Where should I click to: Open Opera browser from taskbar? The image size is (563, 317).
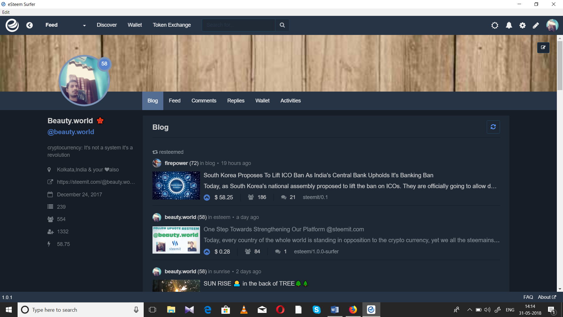point(280,310)
